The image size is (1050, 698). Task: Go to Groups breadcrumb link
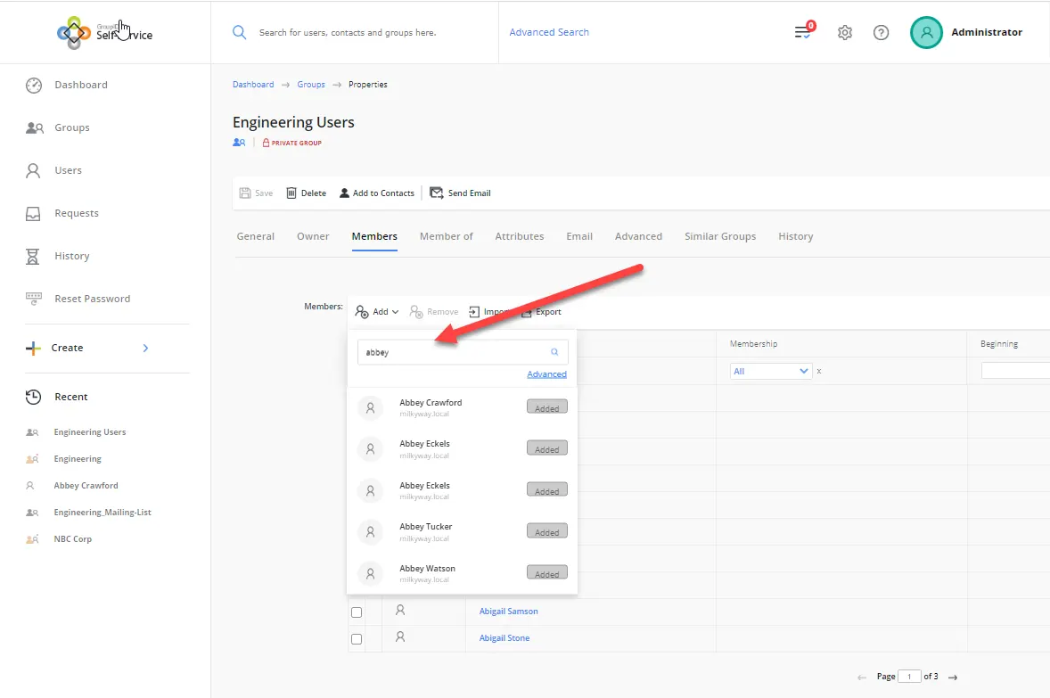pos(311,85)
